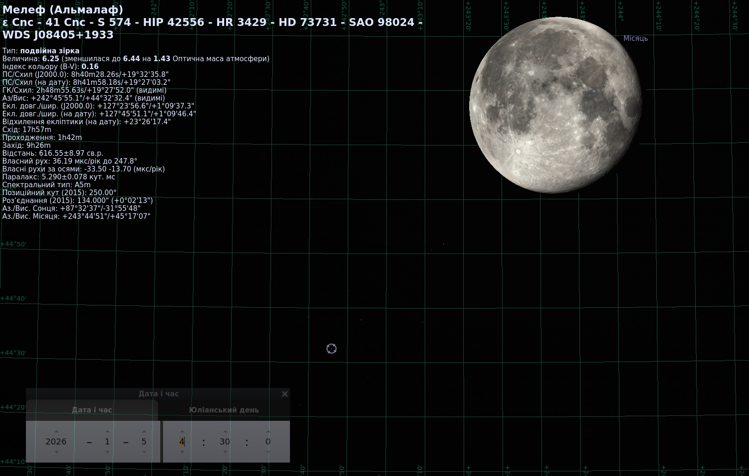Click the 'Проходження: 1h42m' info line
749x476 pixels.
point(42,138)
